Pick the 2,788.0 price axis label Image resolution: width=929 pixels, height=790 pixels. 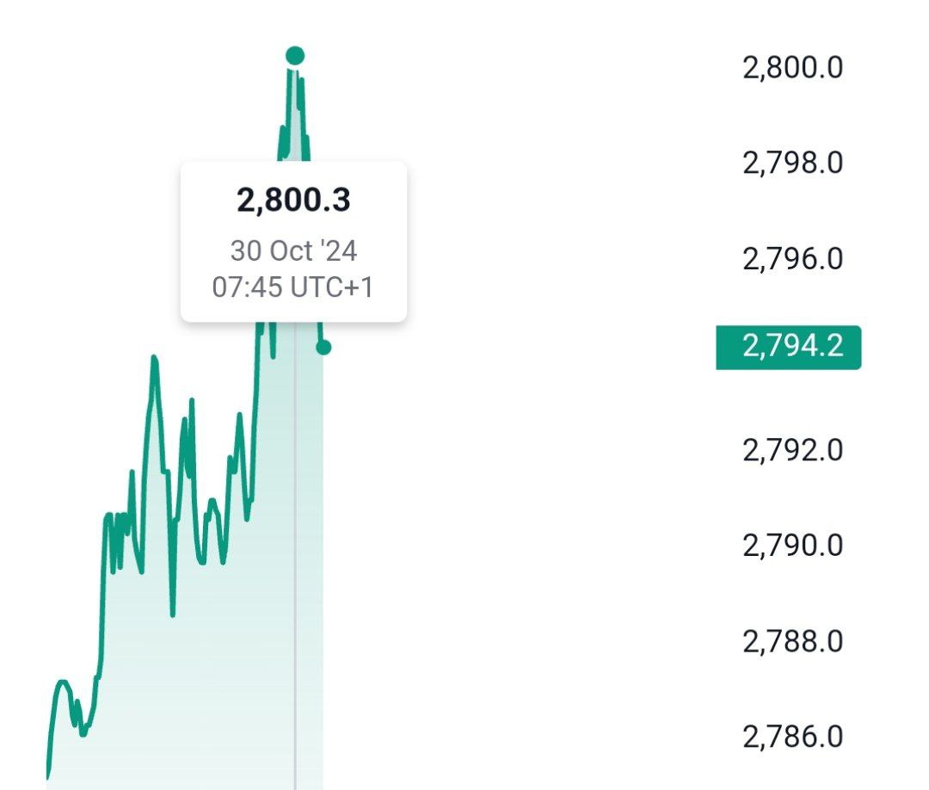tap(792, 641)
